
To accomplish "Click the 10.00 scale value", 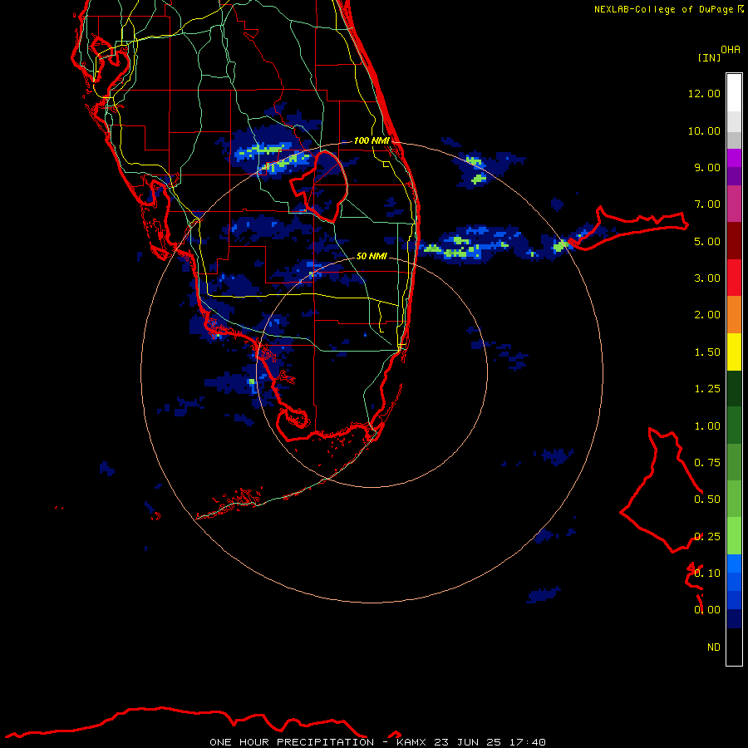I will pyautogui.click(x=704, y=130).
